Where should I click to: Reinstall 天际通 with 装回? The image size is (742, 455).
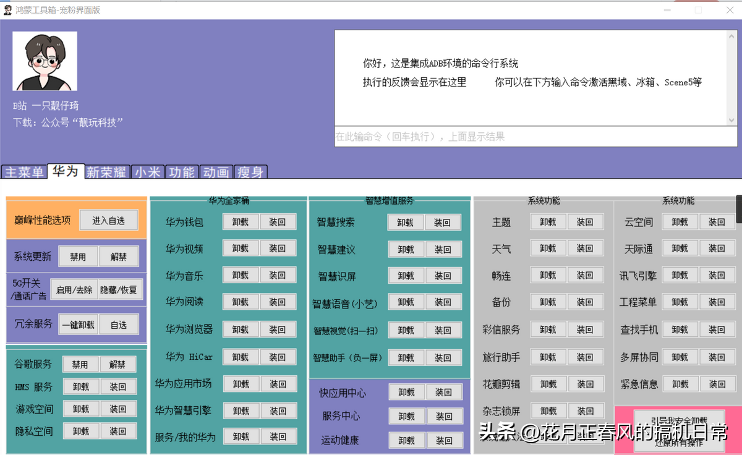[x=717, y=248]
